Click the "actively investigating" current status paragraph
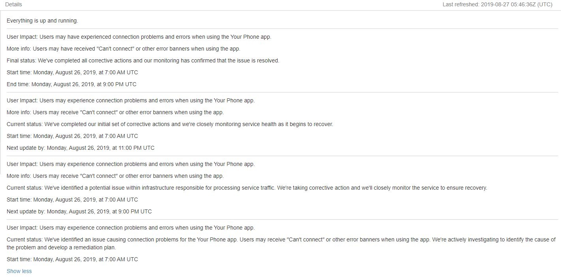This screenshot has width=561, height=277. tap(281, 243)
